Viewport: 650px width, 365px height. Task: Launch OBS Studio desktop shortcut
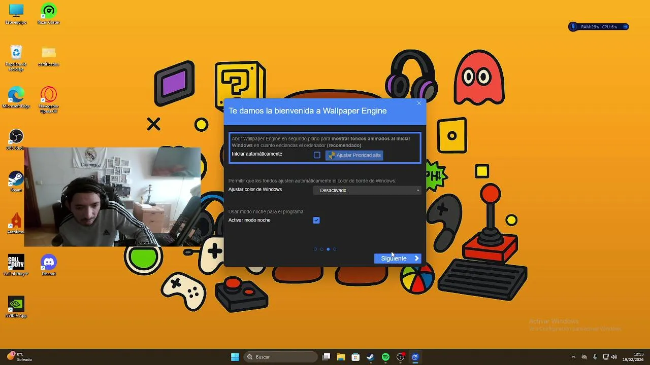click(x=16, y=139)
